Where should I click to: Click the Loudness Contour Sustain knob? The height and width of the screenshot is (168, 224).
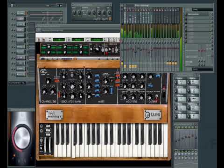[141, 98]
